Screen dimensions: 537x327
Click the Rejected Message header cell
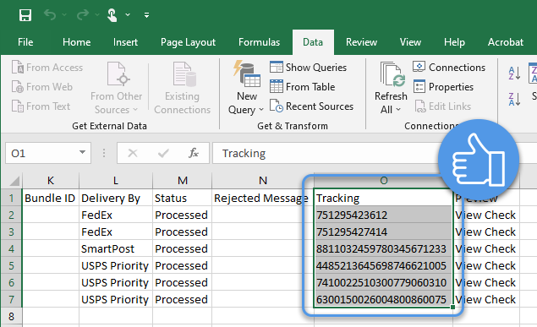[263, 198]
